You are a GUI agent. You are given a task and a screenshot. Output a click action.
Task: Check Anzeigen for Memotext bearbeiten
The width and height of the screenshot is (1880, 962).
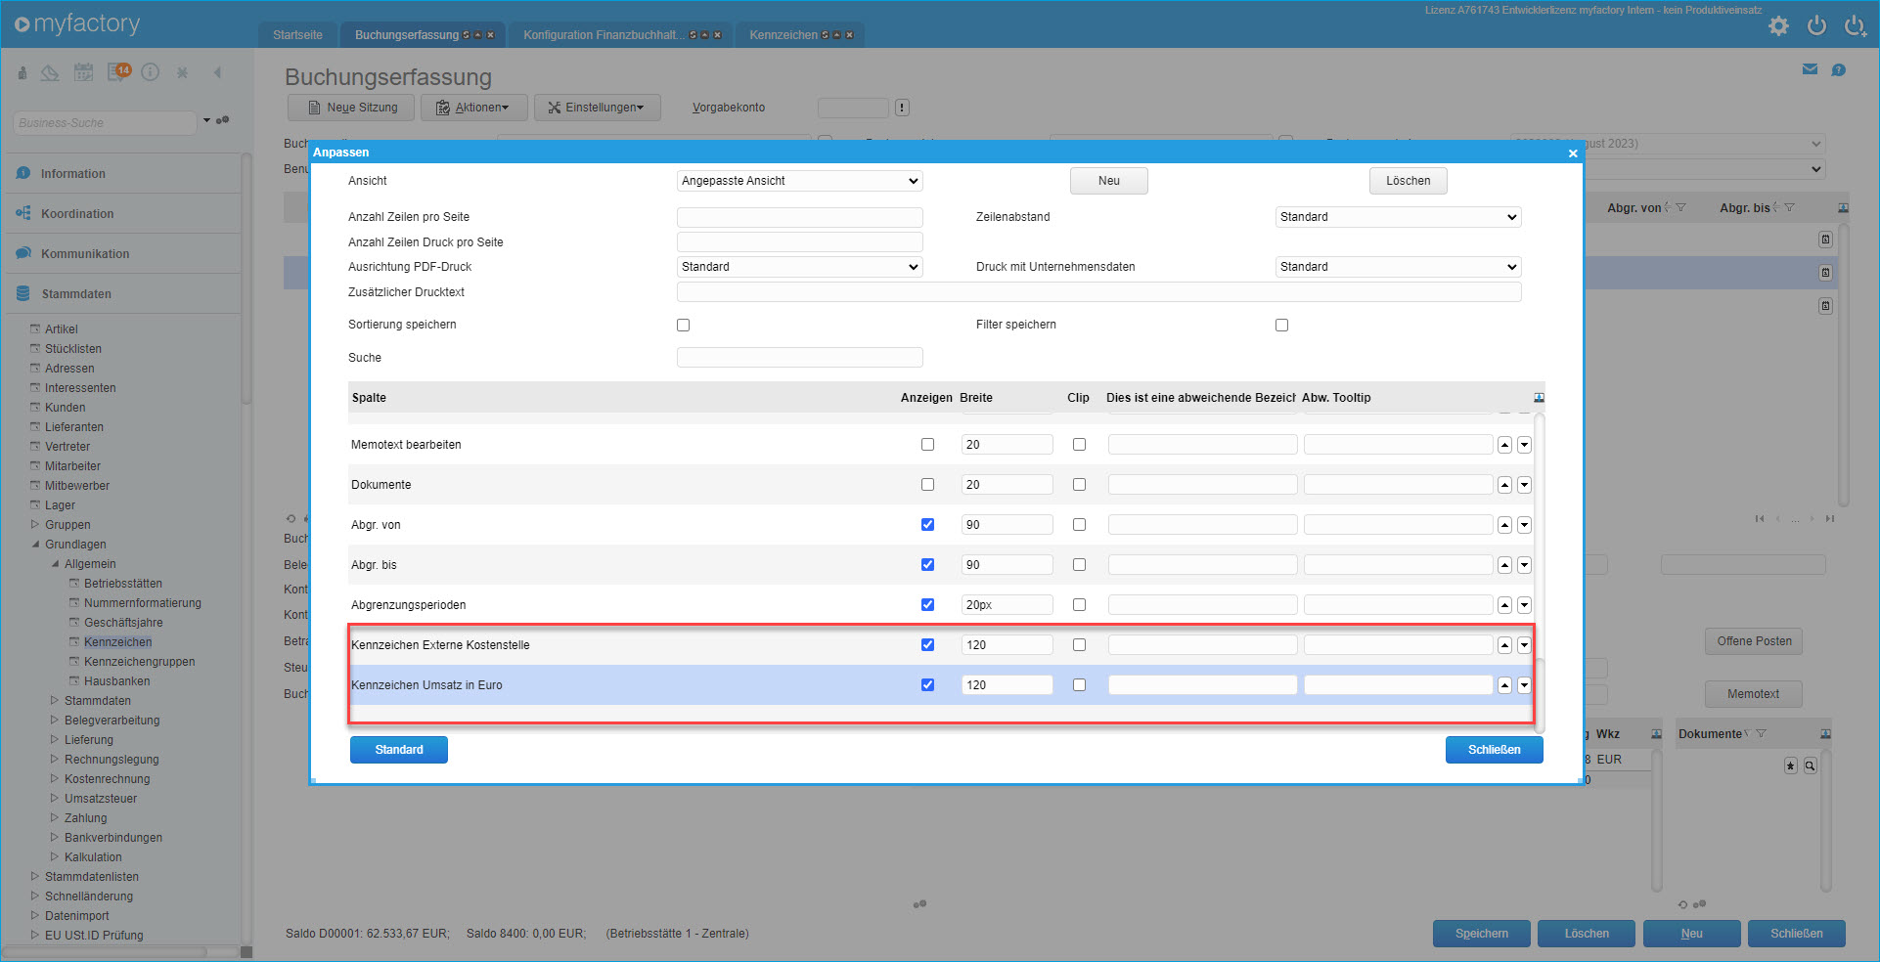[x=927, y=445]
